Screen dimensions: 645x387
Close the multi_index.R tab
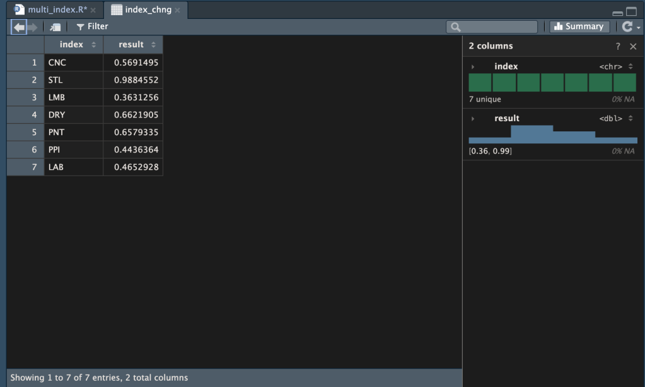(93, 10)
